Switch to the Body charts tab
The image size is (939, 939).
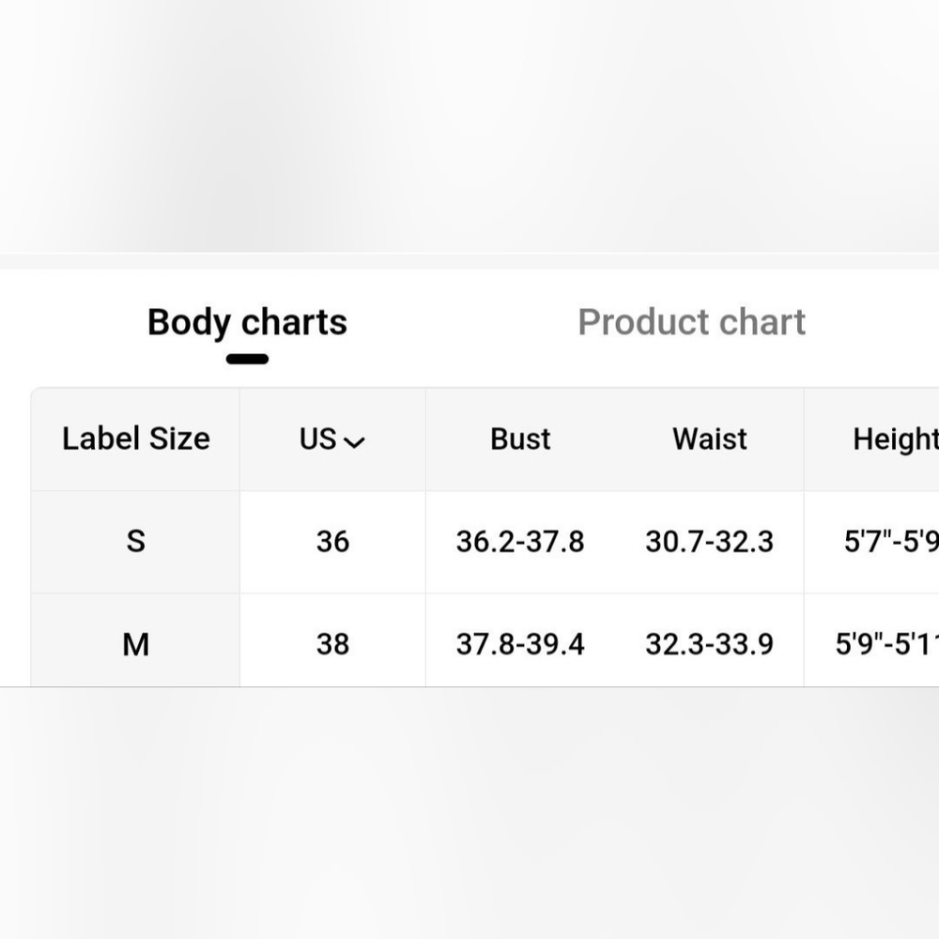coord(247,322)
